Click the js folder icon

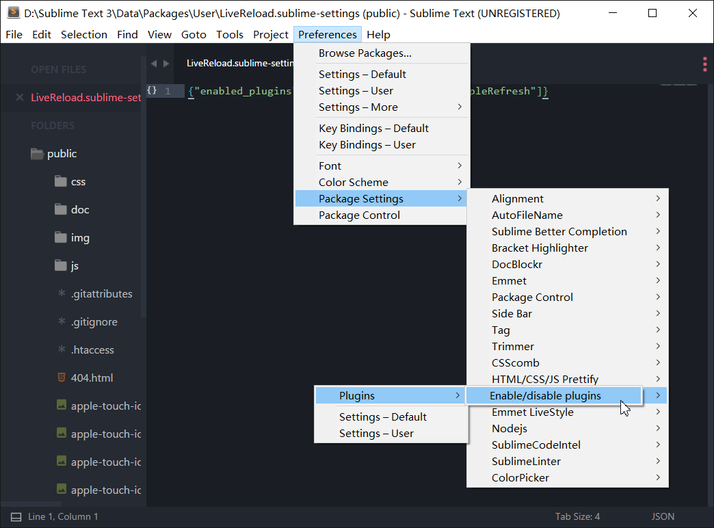(61, 265)
